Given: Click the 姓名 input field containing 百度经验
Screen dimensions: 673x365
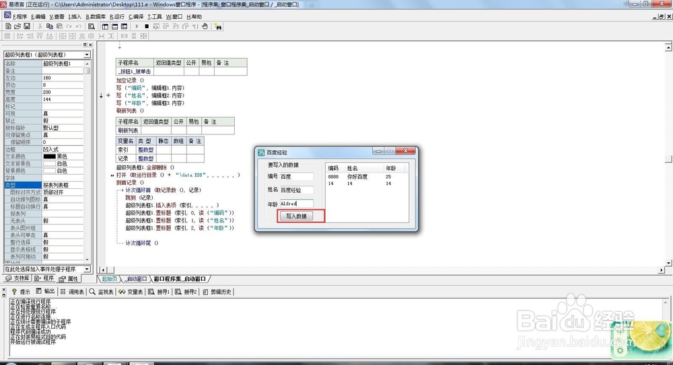Looking at the screenshot, I should click(x=297, y=190).
